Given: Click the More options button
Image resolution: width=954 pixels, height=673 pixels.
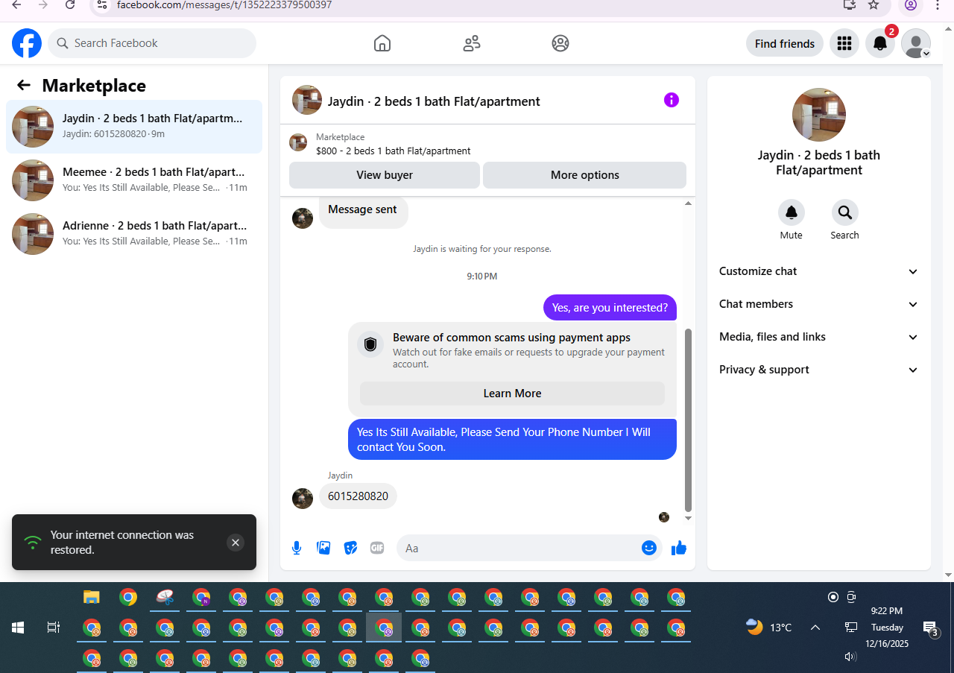Looking at the screenshot, I should (585, 175).
